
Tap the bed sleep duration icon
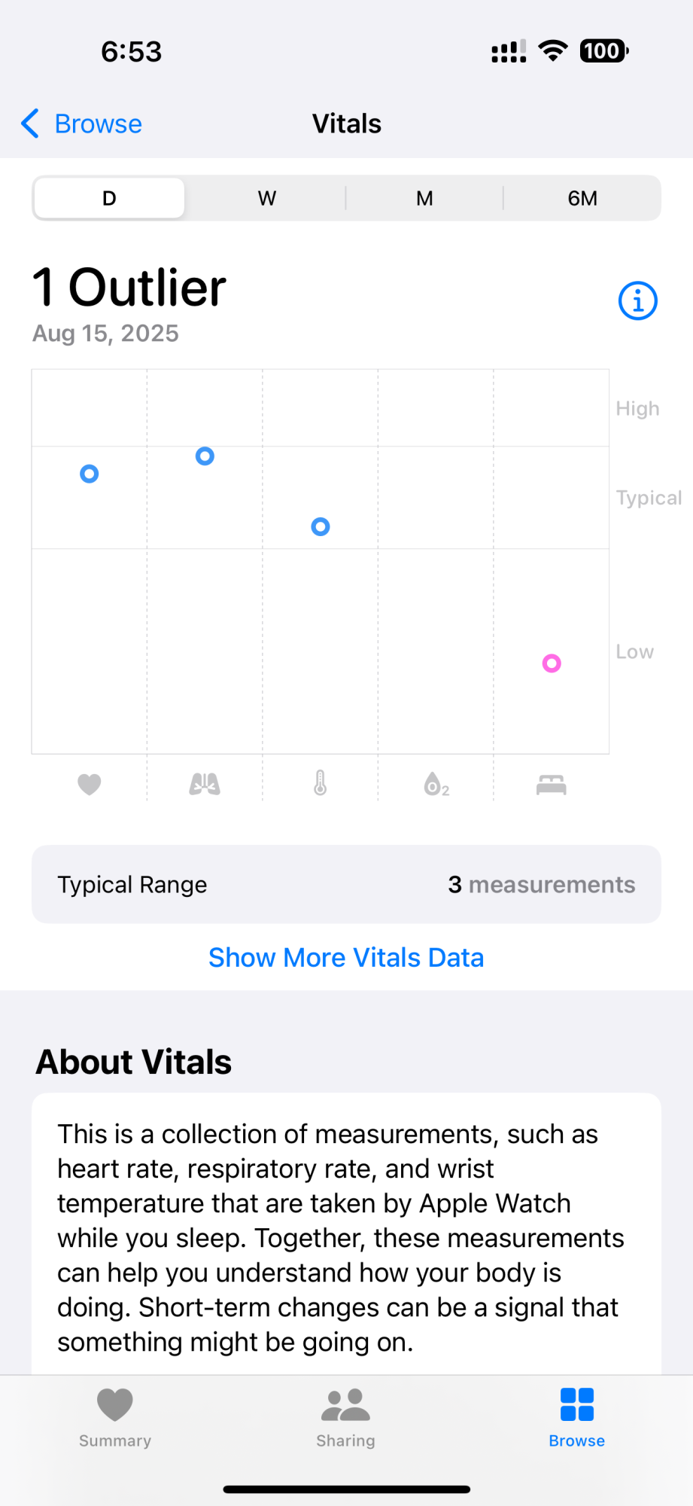(x=552, y=785)
